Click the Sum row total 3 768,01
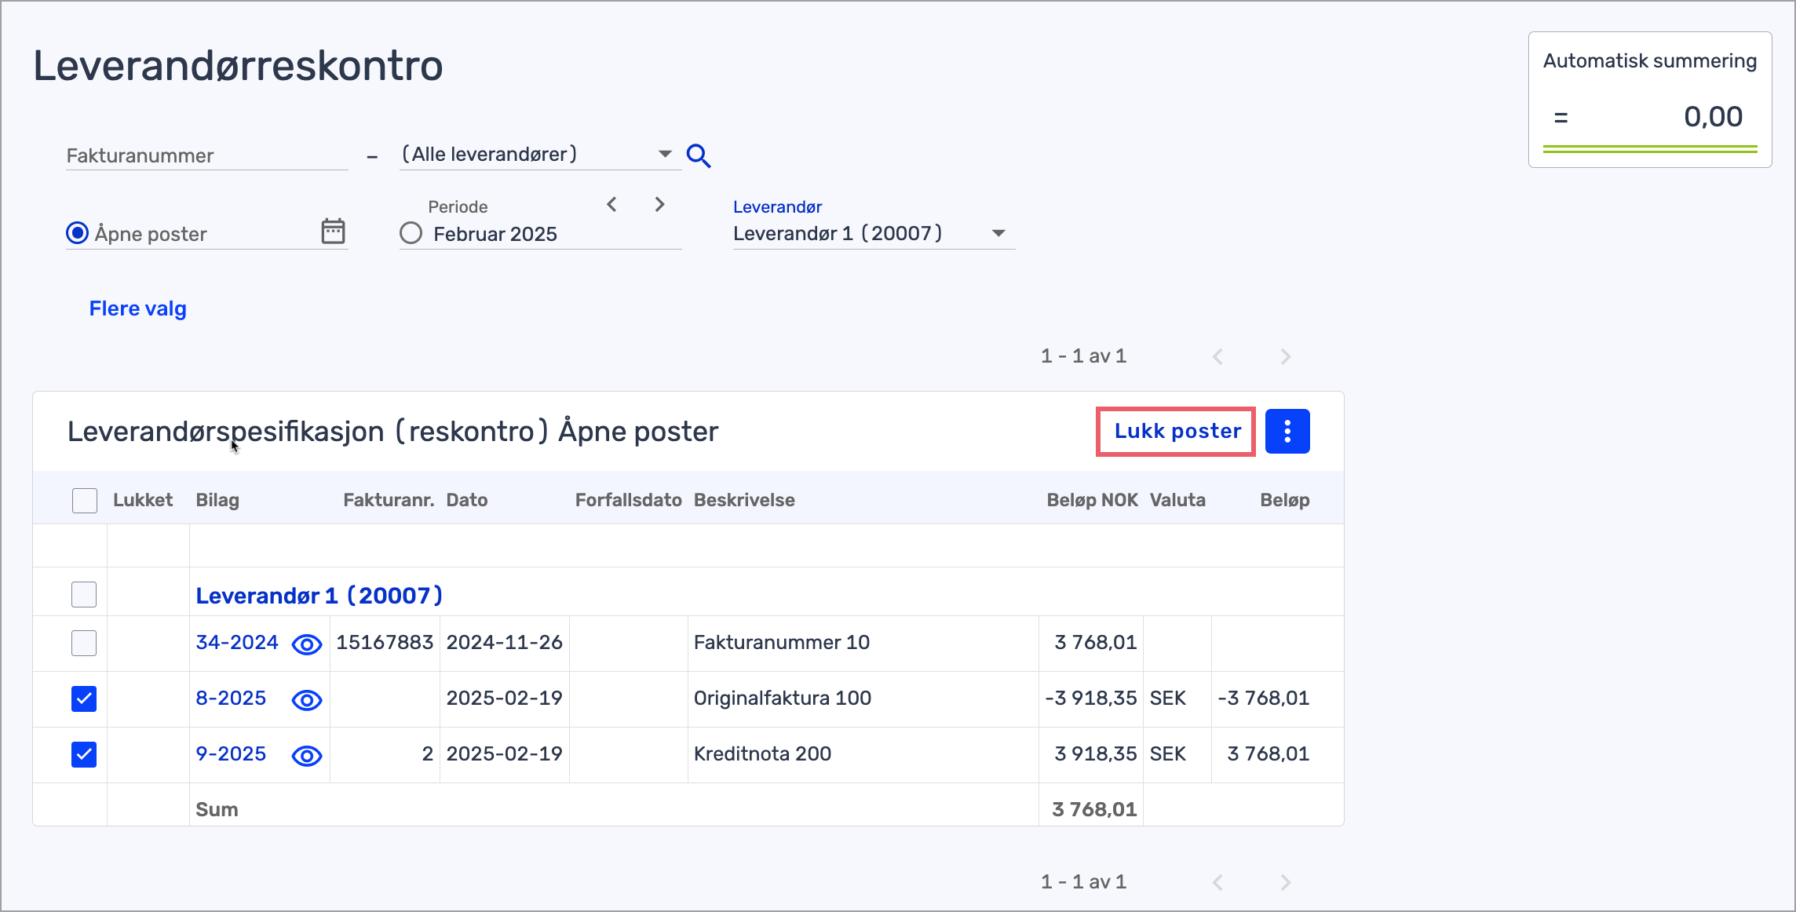Viewport: 1796px width, 912px height. tap(1094, 809)
